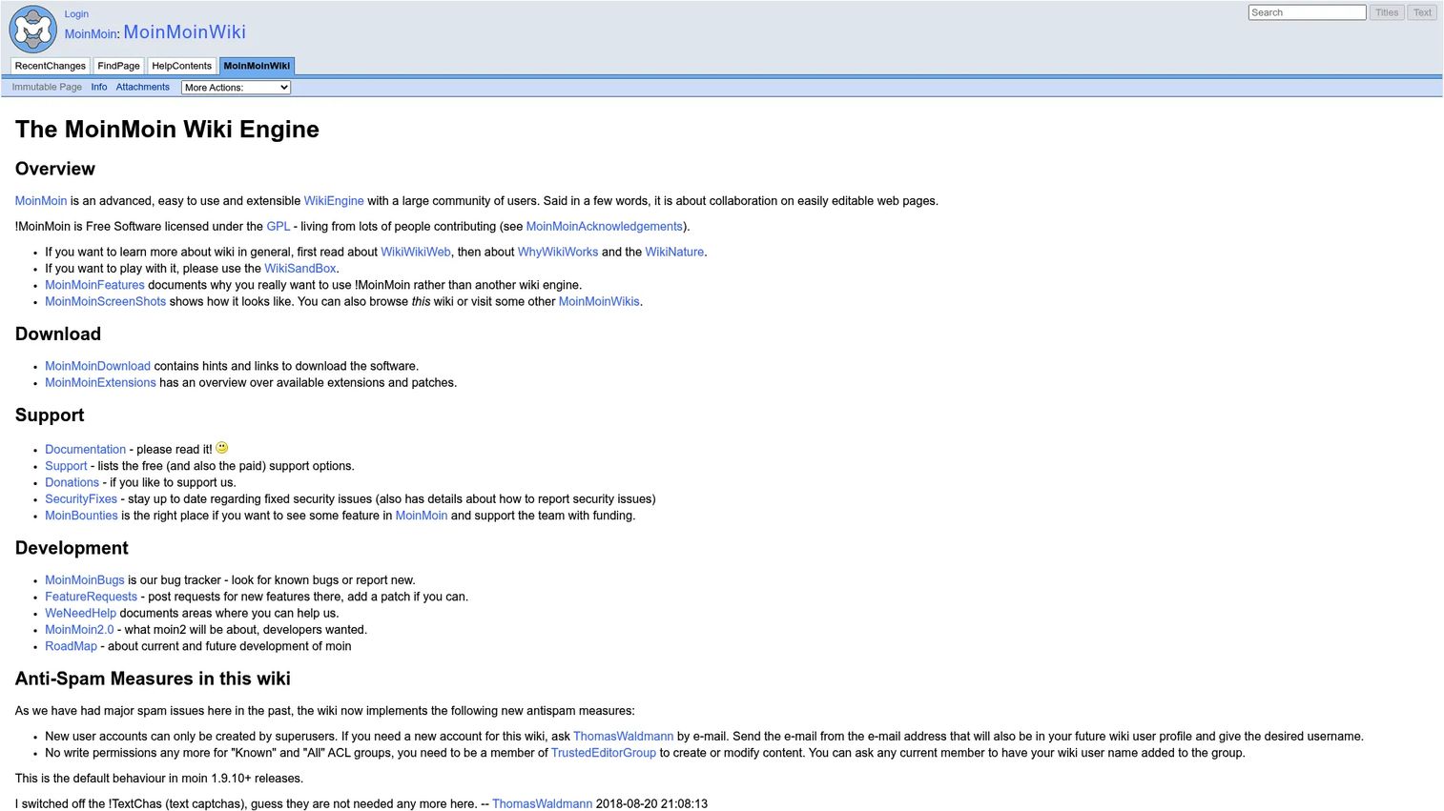Open the WhyWikiWorks link
This screenshot has height=811, width=1444.
pyautogui.click(x=558, y=253)
